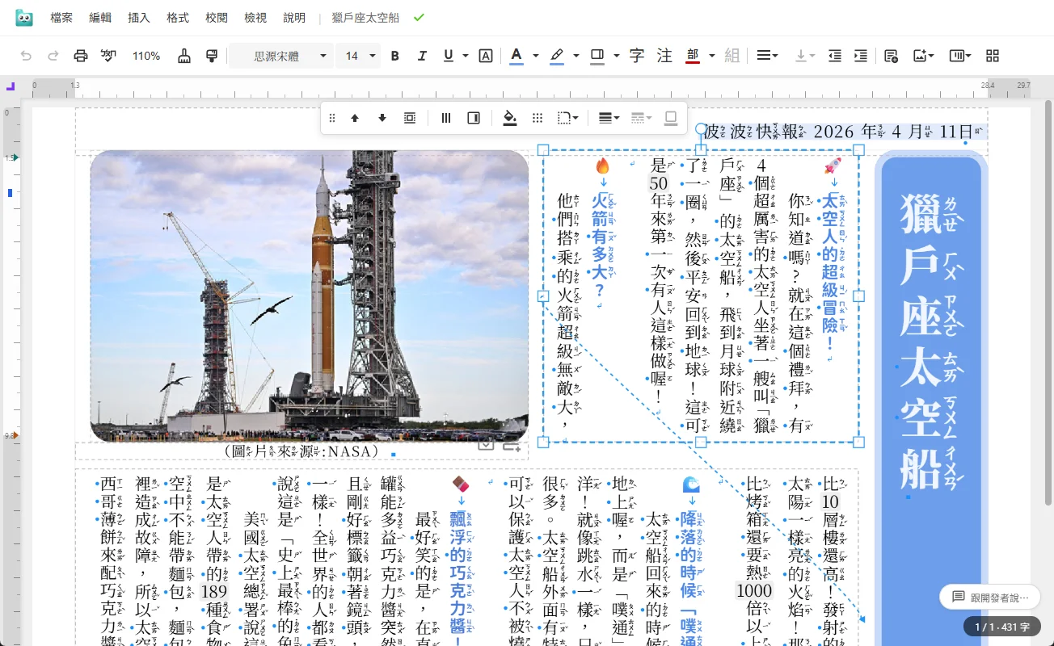Expand the underline style arrow

coord(466,56)
